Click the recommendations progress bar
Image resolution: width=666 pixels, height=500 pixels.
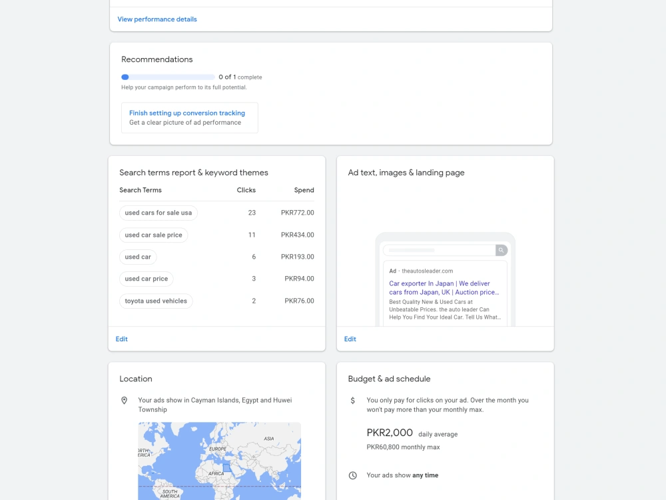(x=168, y=77)
